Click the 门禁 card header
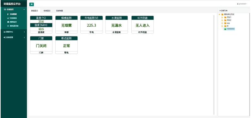 coord(41,38)
